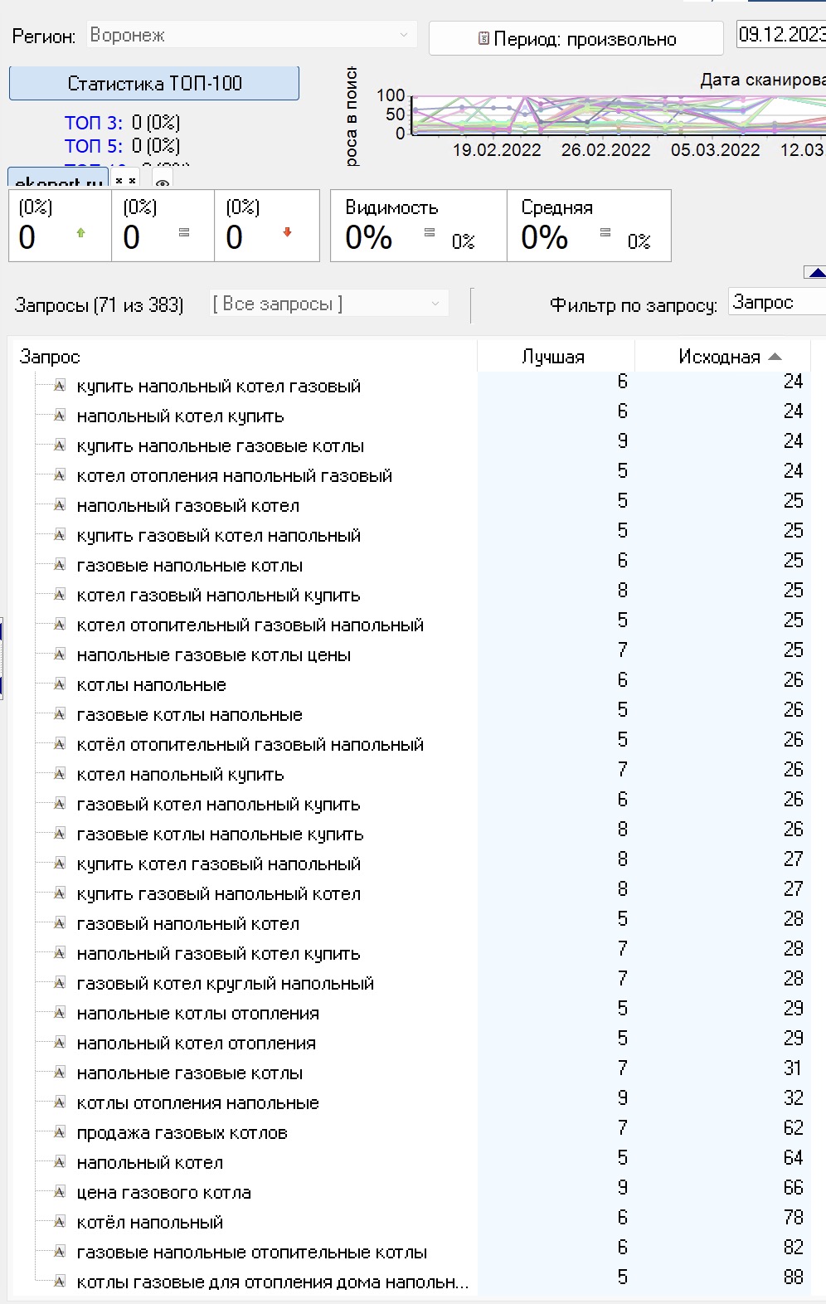
Task: Click the 'Лучшая' column header
Action: 553,357
